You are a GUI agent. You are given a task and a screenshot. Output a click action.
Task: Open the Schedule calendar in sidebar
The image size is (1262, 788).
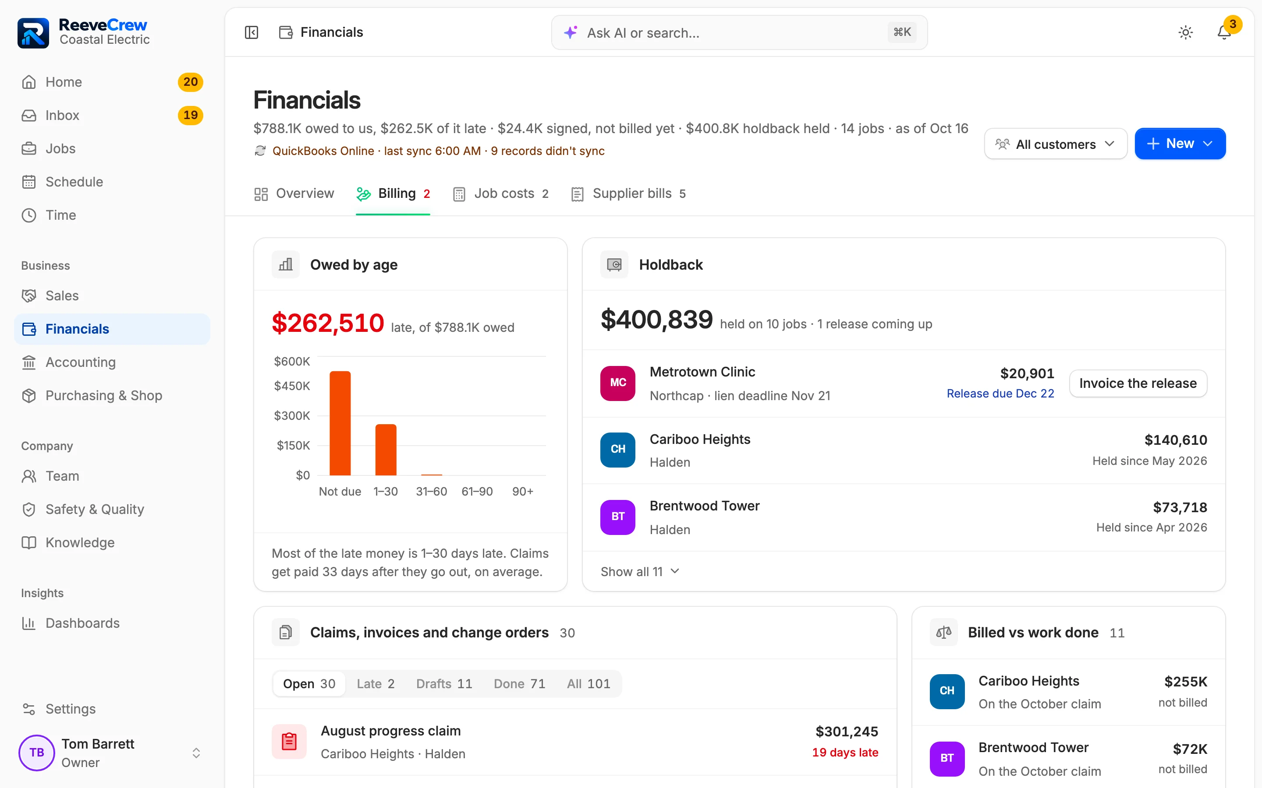[x=112, y=182]
